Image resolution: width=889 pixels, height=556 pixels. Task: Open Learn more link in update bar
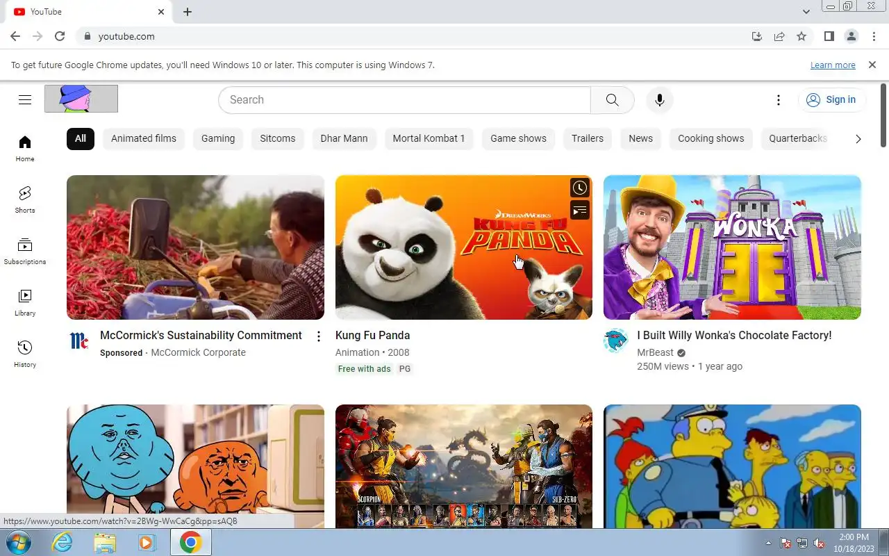tap(833, 65)
